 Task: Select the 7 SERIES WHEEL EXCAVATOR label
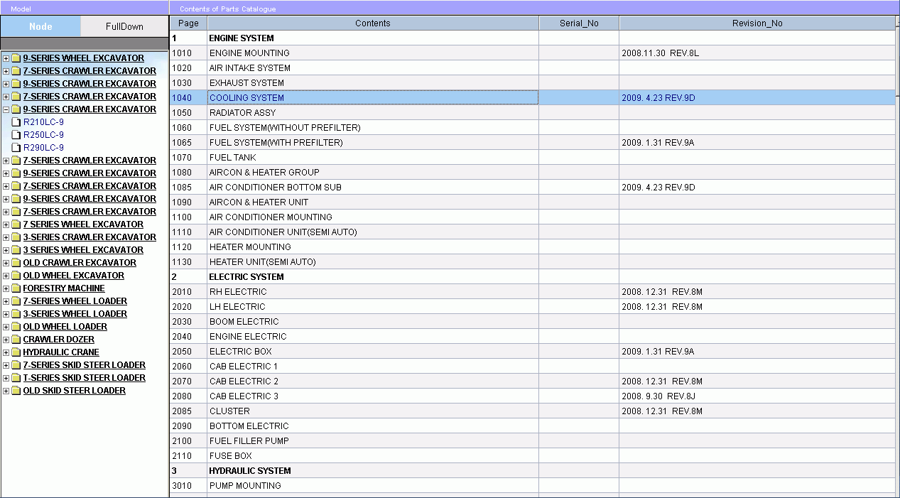point(83,224)
